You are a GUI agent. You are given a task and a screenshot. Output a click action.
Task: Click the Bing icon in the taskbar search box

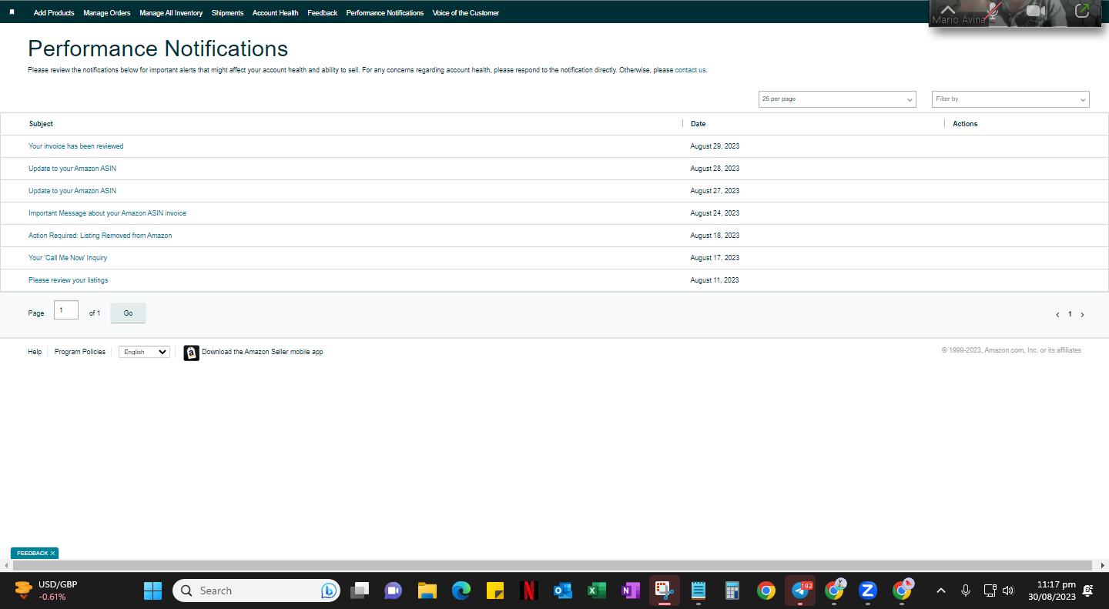tap(328, 591)
